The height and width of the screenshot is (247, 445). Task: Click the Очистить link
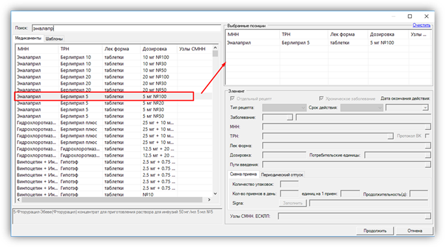point(421,25)
